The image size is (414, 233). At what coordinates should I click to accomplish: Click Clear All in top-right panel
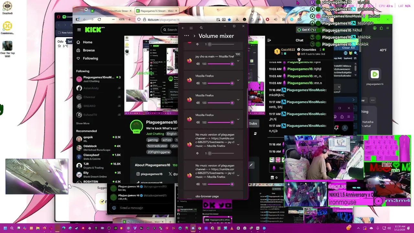[348, 48]
